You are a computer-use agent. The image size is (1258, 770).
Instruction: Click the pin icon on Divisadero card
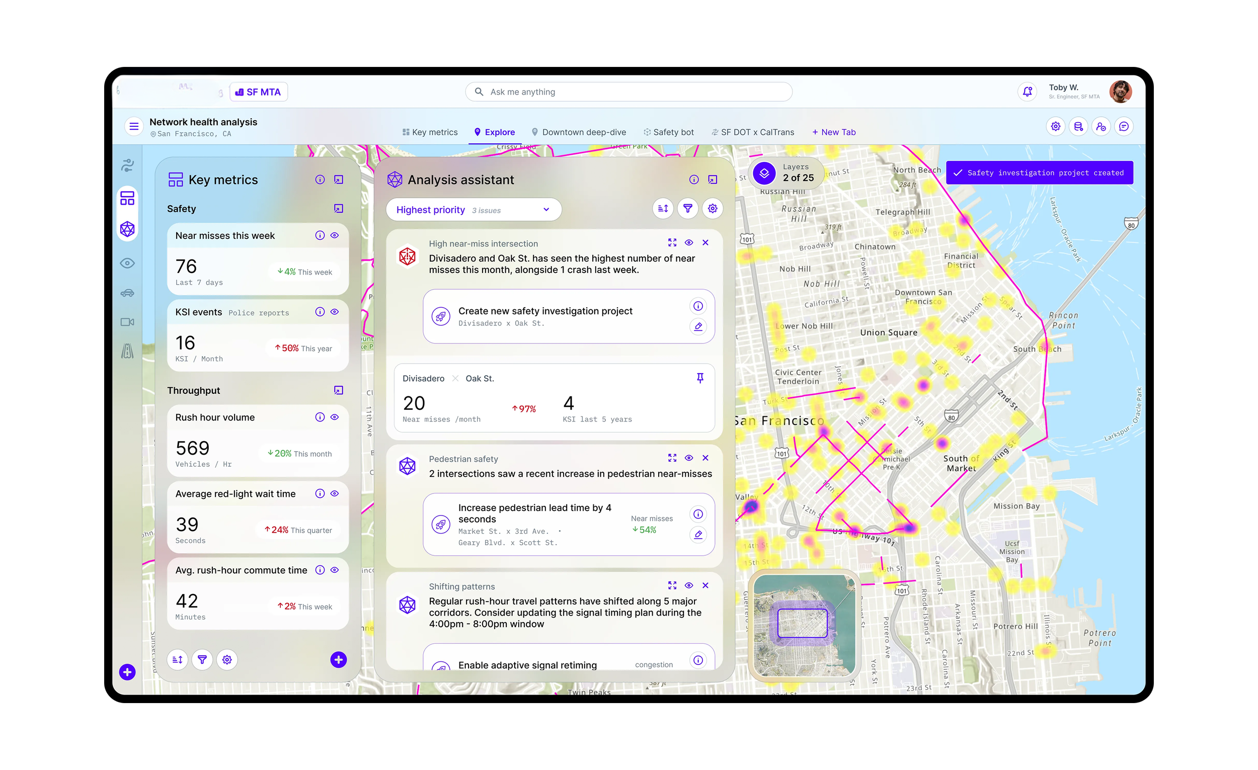[700, 378]
